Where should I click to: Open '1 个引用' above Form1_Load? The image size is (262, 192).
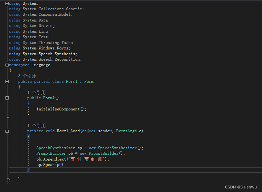point(36,126)
